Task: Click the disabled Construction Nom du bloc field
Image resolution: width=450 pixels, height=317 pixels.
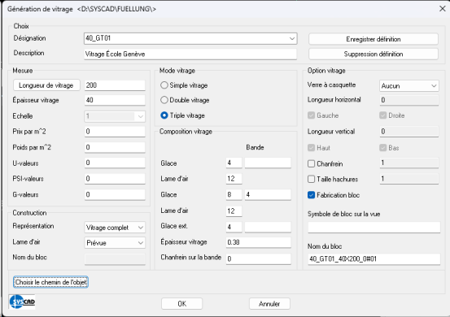Action: click(x=115, y=258)
